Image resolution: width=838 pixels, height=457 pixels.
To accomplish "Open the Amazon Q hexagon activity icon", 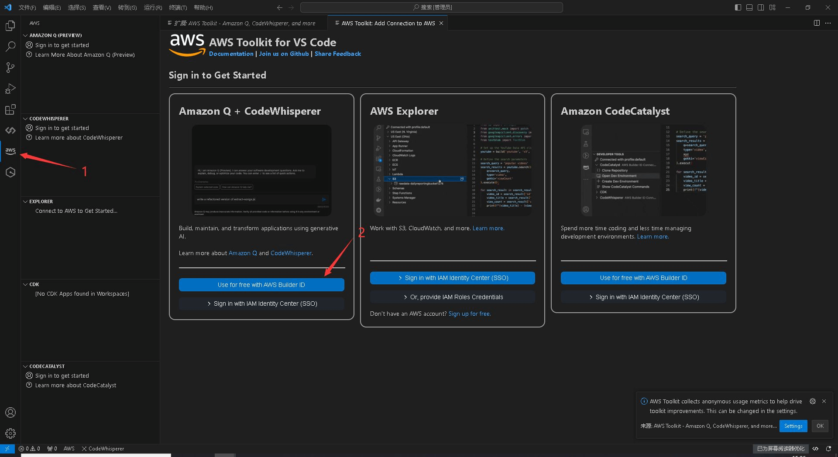I will [x=10, y=172].
